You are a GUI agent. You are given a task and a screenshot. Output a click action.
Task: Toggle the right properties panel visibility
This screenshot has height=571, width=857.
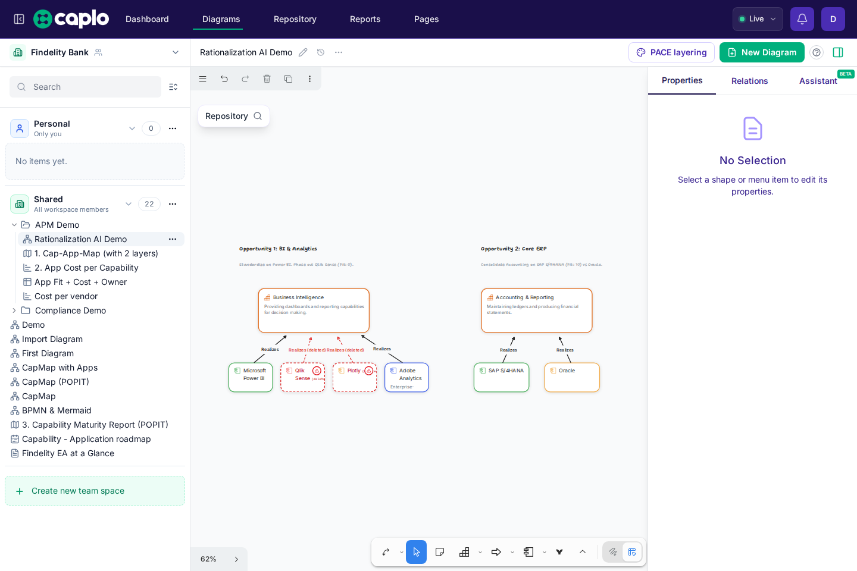pyautogui.click(x=838, y=52)
